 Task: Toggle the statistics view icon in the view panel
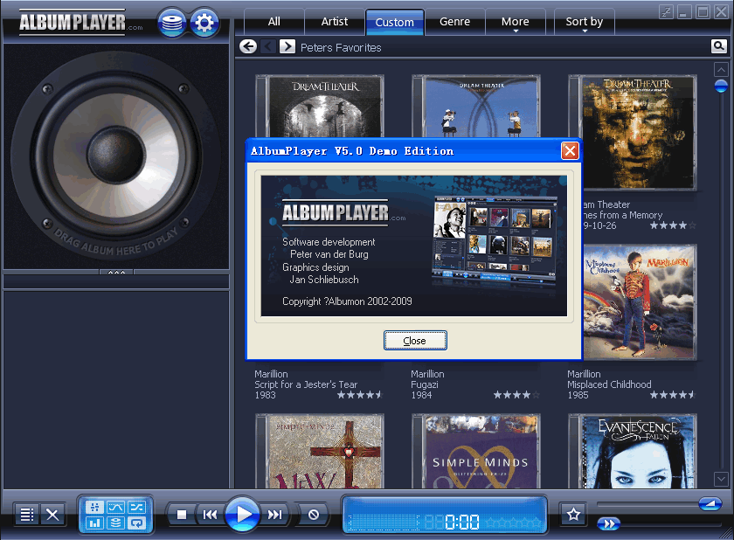[93, 521]
